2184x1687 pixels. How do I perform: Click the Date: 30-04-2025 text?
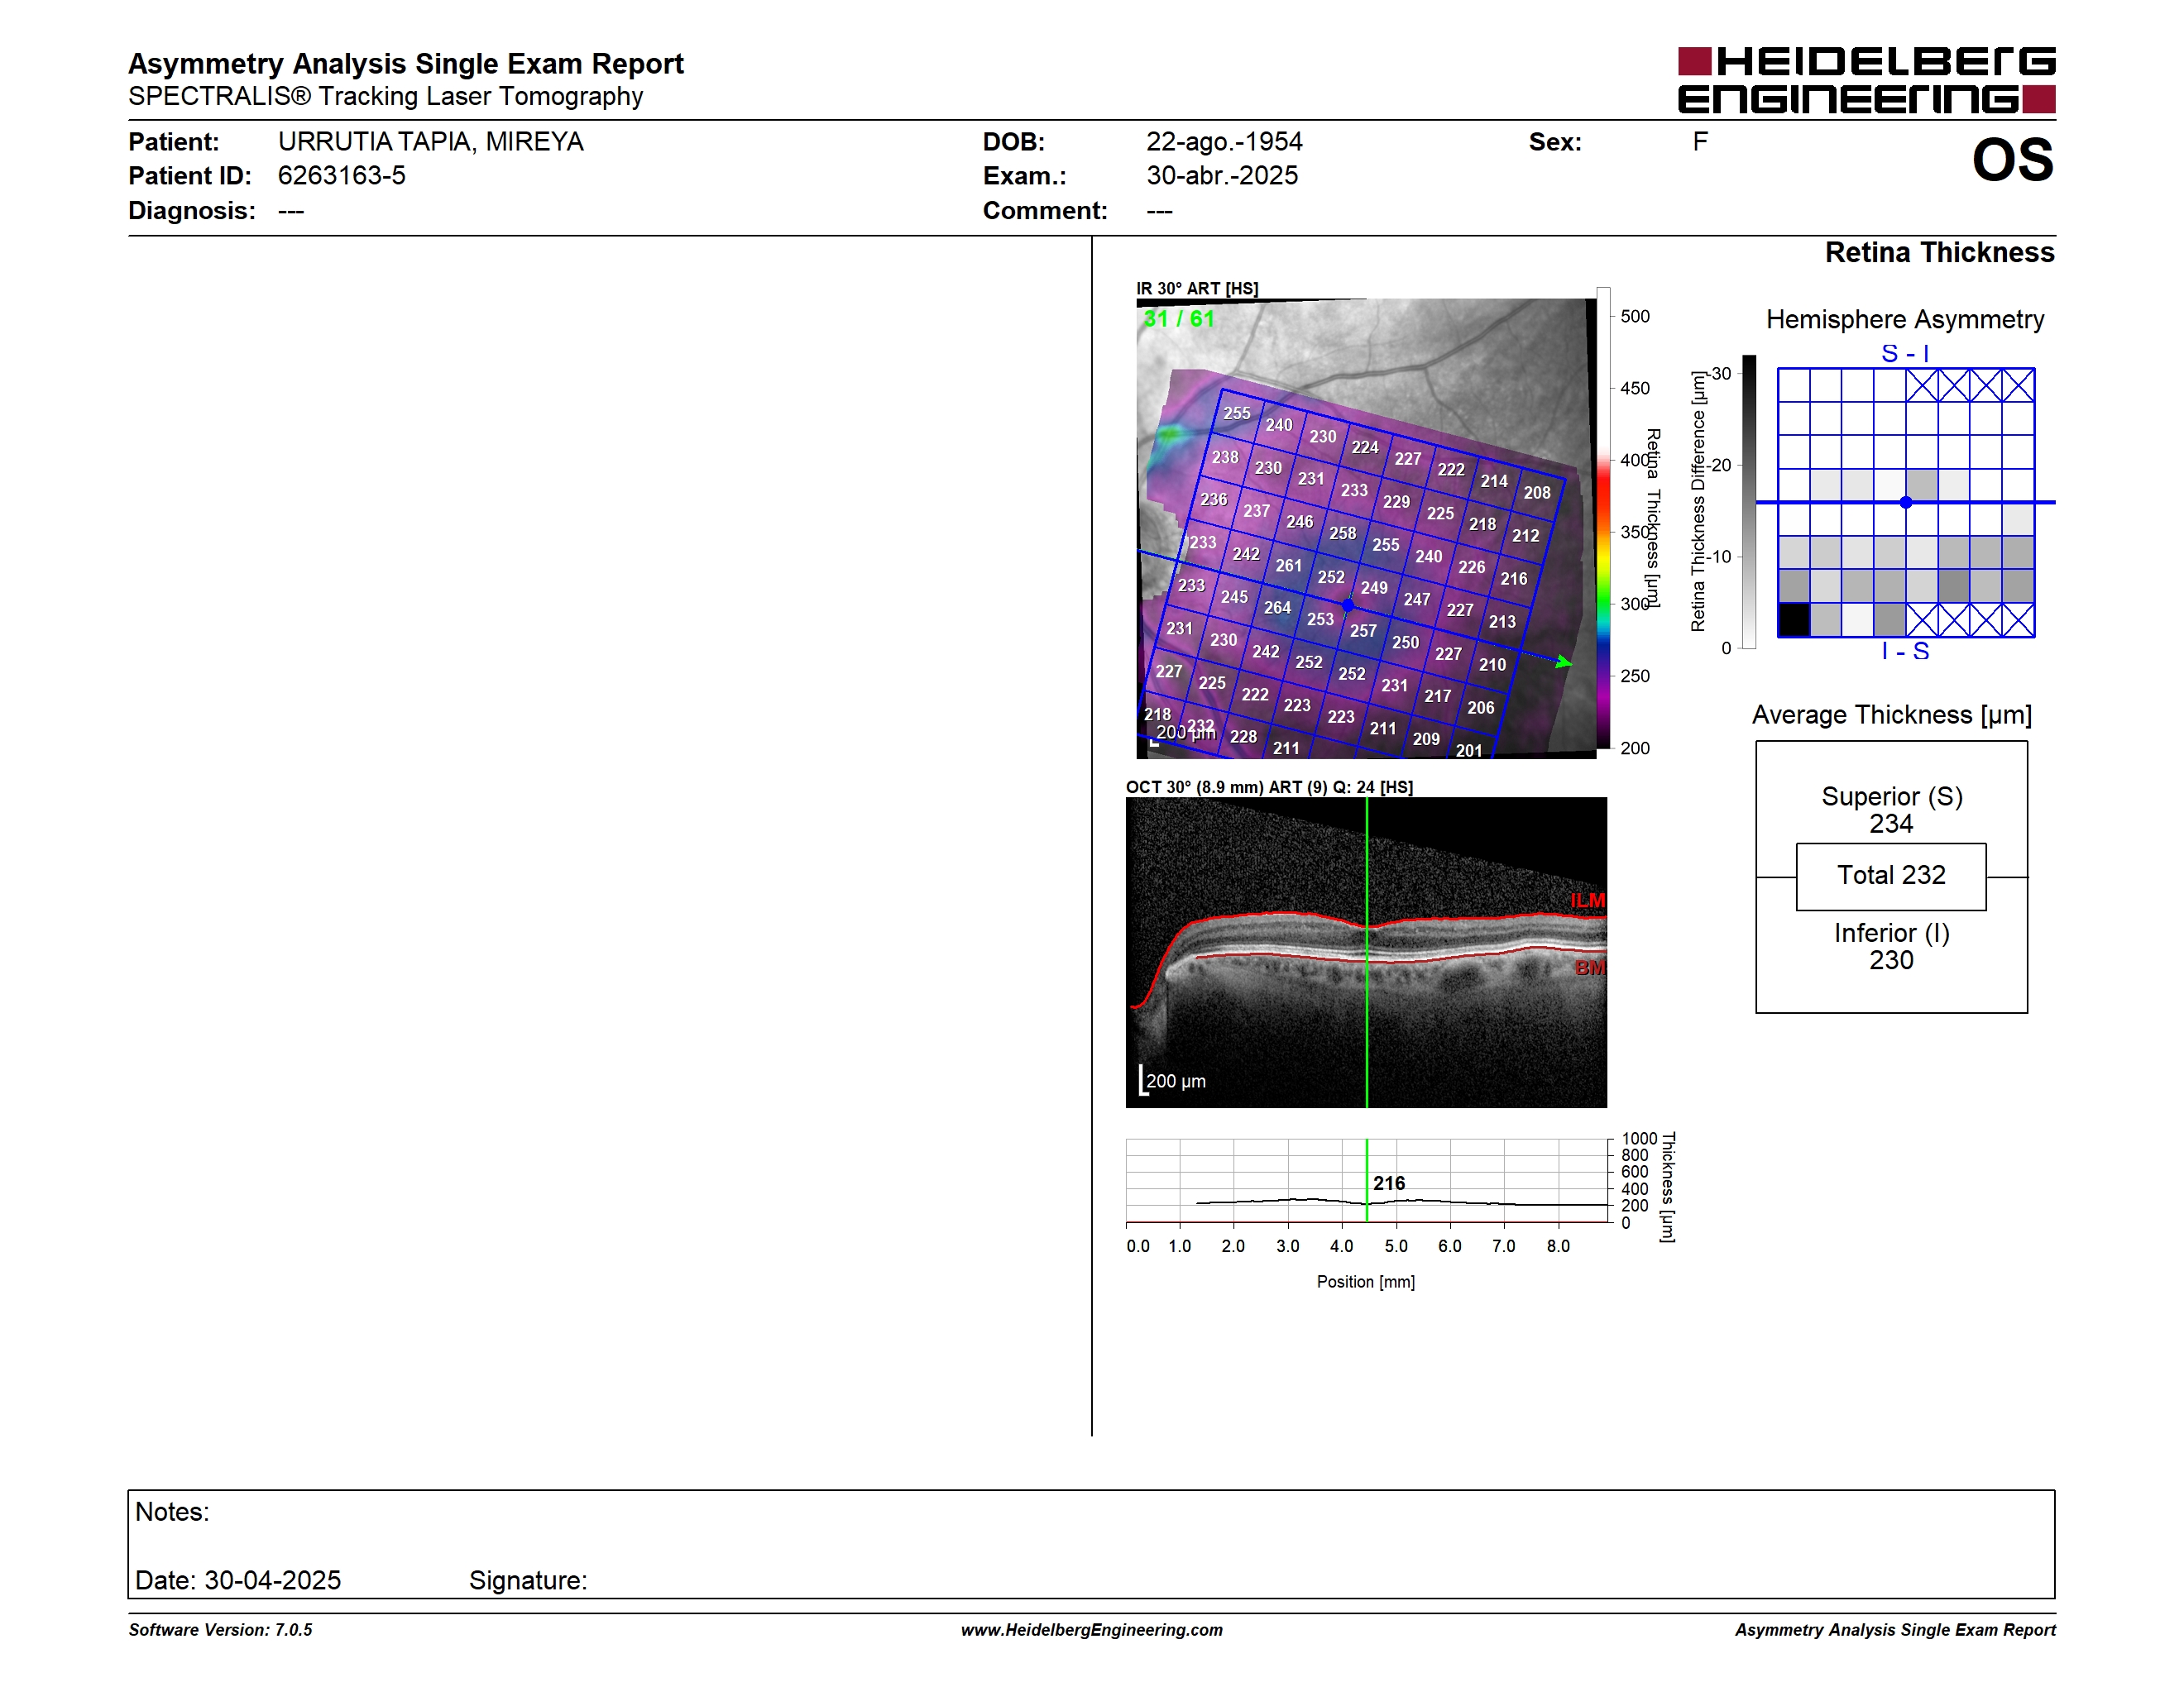coord(238,1580)
